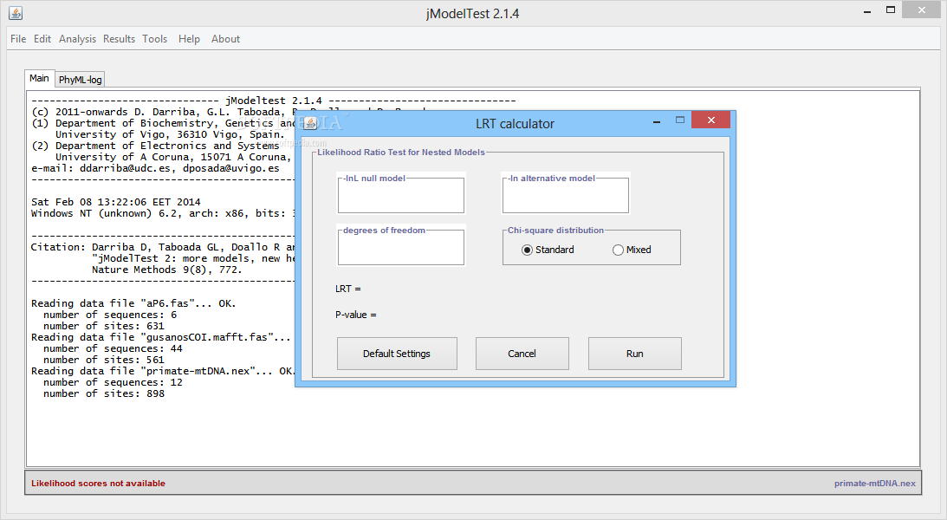Click the Default Settings button

[397, 354]
